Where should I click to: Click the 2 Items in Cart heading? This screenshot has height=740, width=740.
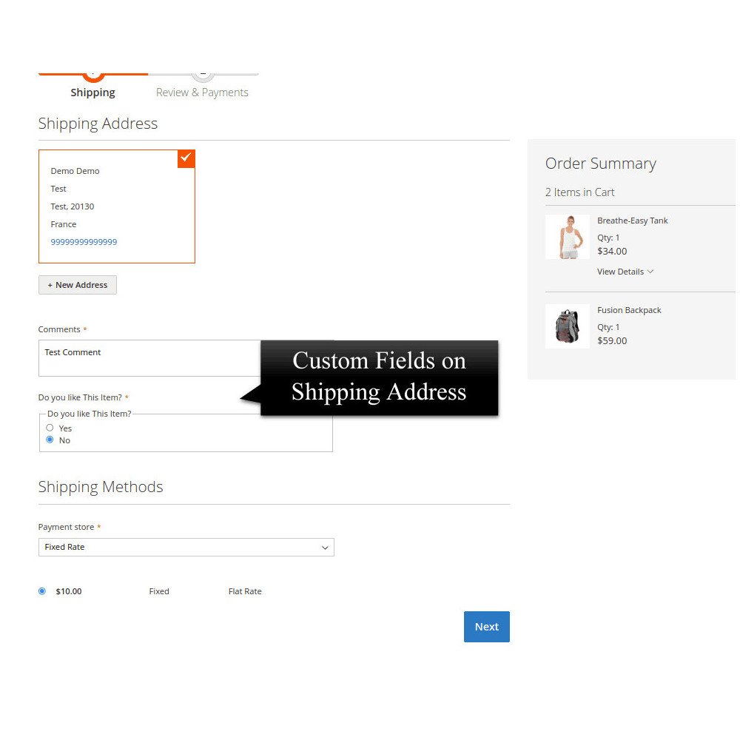click(x=579, y=192)
